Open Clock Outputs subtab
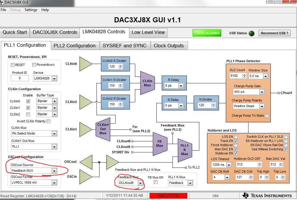 [x=169, y=46]
